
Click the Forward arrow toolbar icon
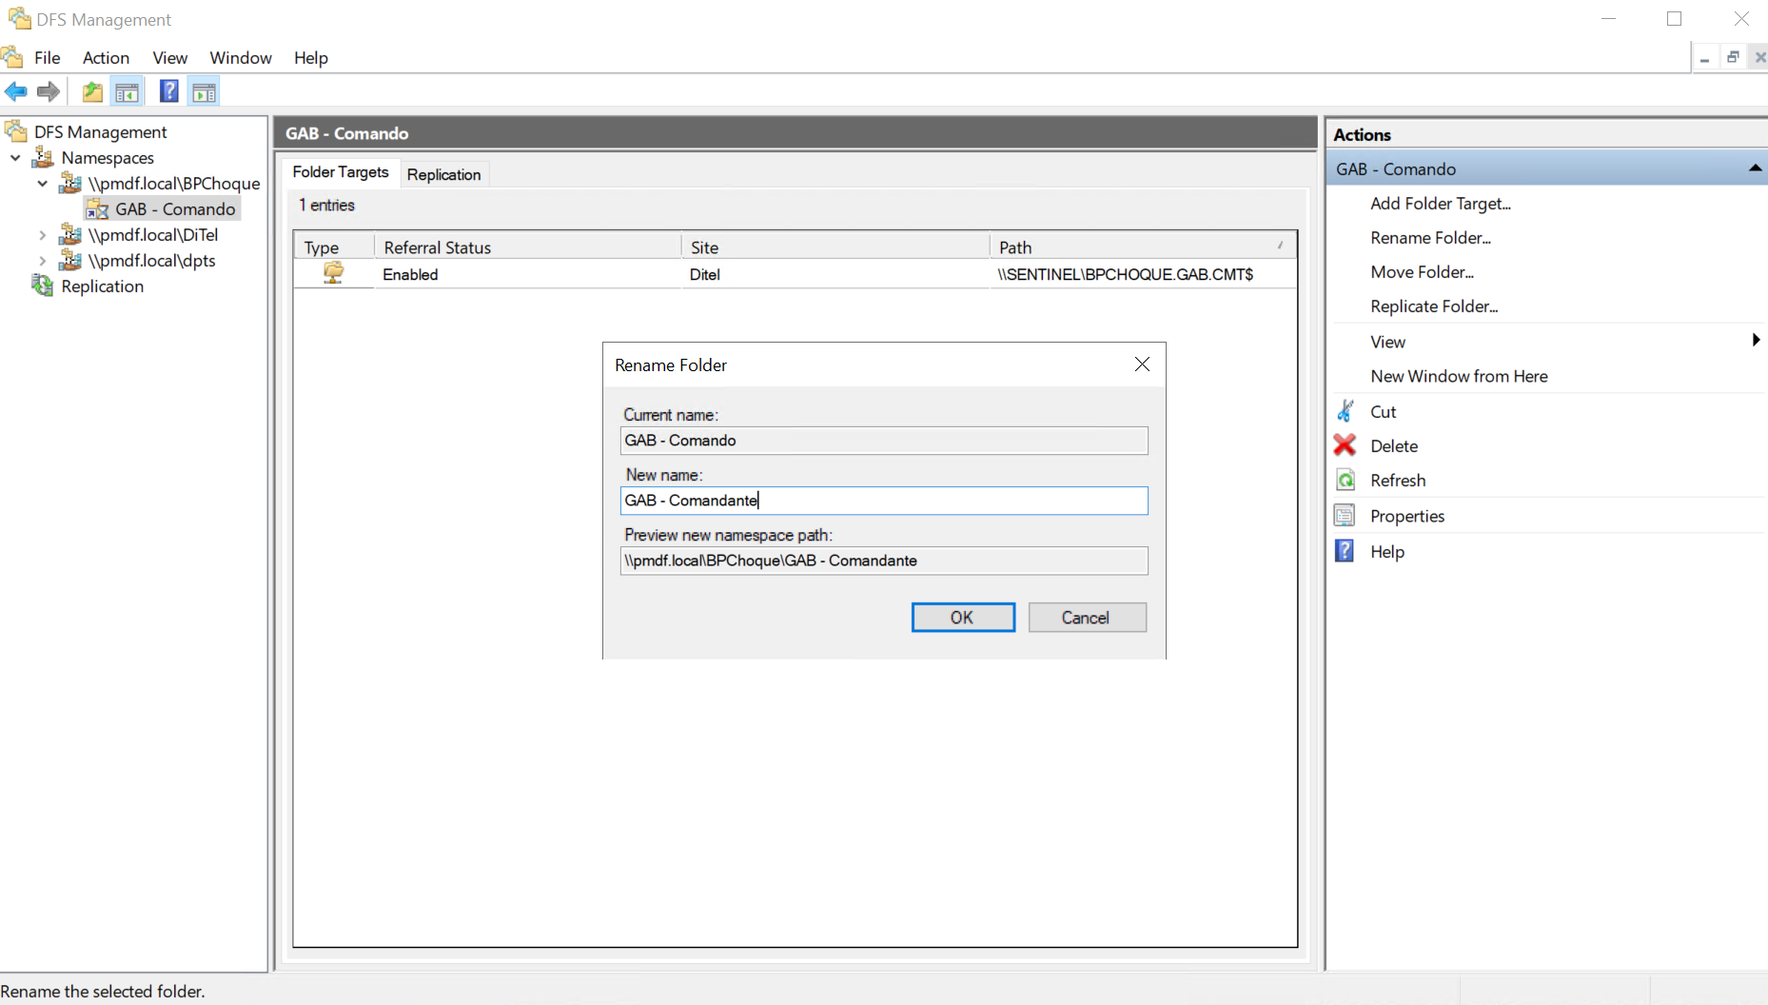click(x=49, y=92)
